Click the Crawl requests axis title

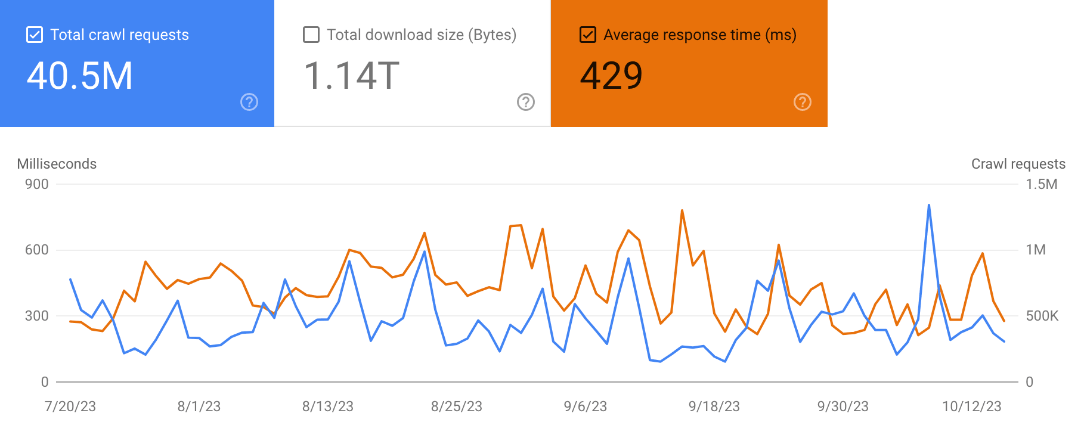[x=1018, y=164]
